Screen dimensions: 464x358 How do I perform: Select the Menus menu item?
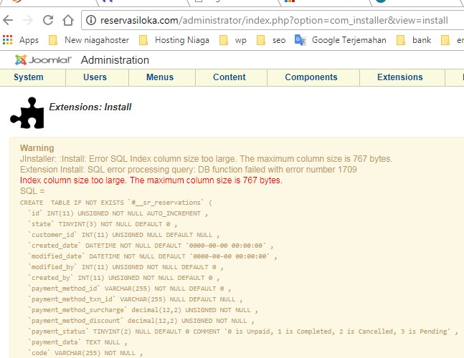pyautogui.click(x=160, y=77)
